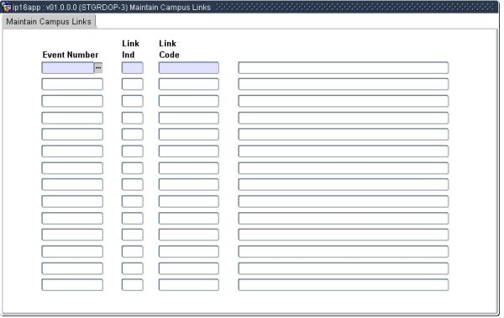504x318 pixels.
Task: Select the Maintain Campus Links tab
Action: [x=49, y=22]
